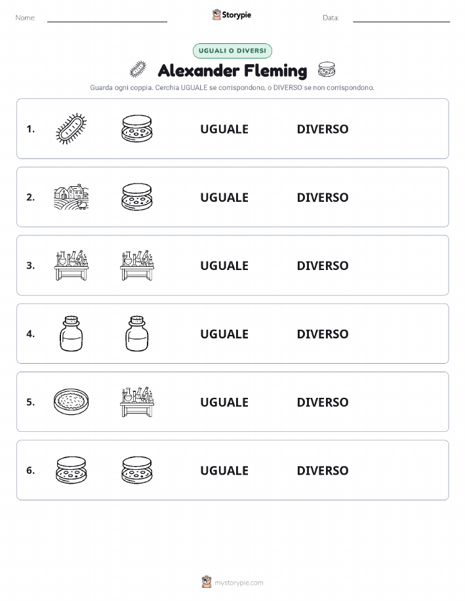The height and width of the screenshot is (601, 465).
Task: Click the UGUALI O DIVERSI badge
Action: point(232,50)
